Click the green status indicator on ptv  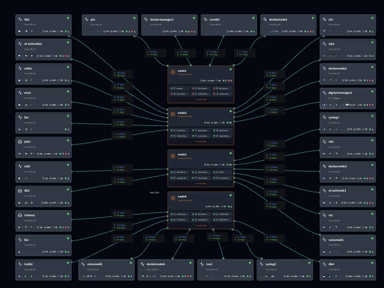(134, 18)
